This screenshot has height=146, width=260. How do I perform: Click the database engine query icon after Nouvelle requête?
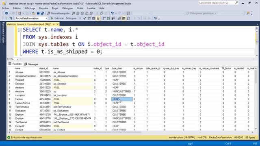[73, 13]
